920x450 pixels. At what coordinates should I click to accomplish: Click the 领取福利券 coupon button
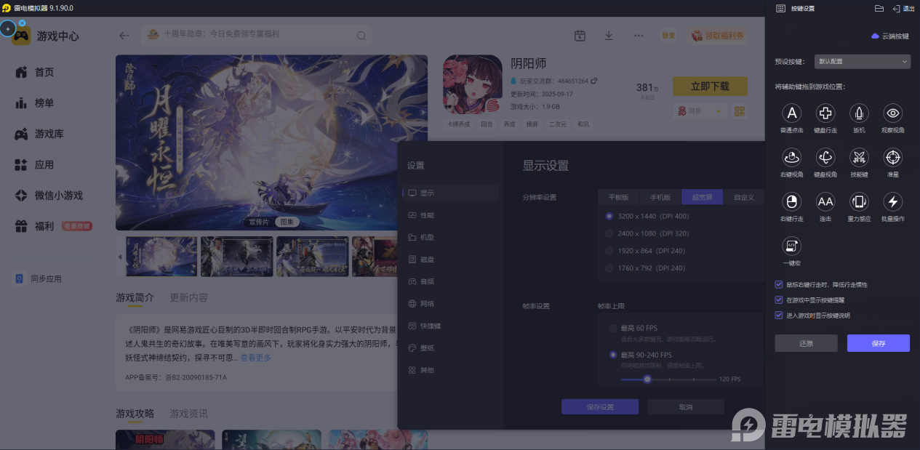point(717,35)
